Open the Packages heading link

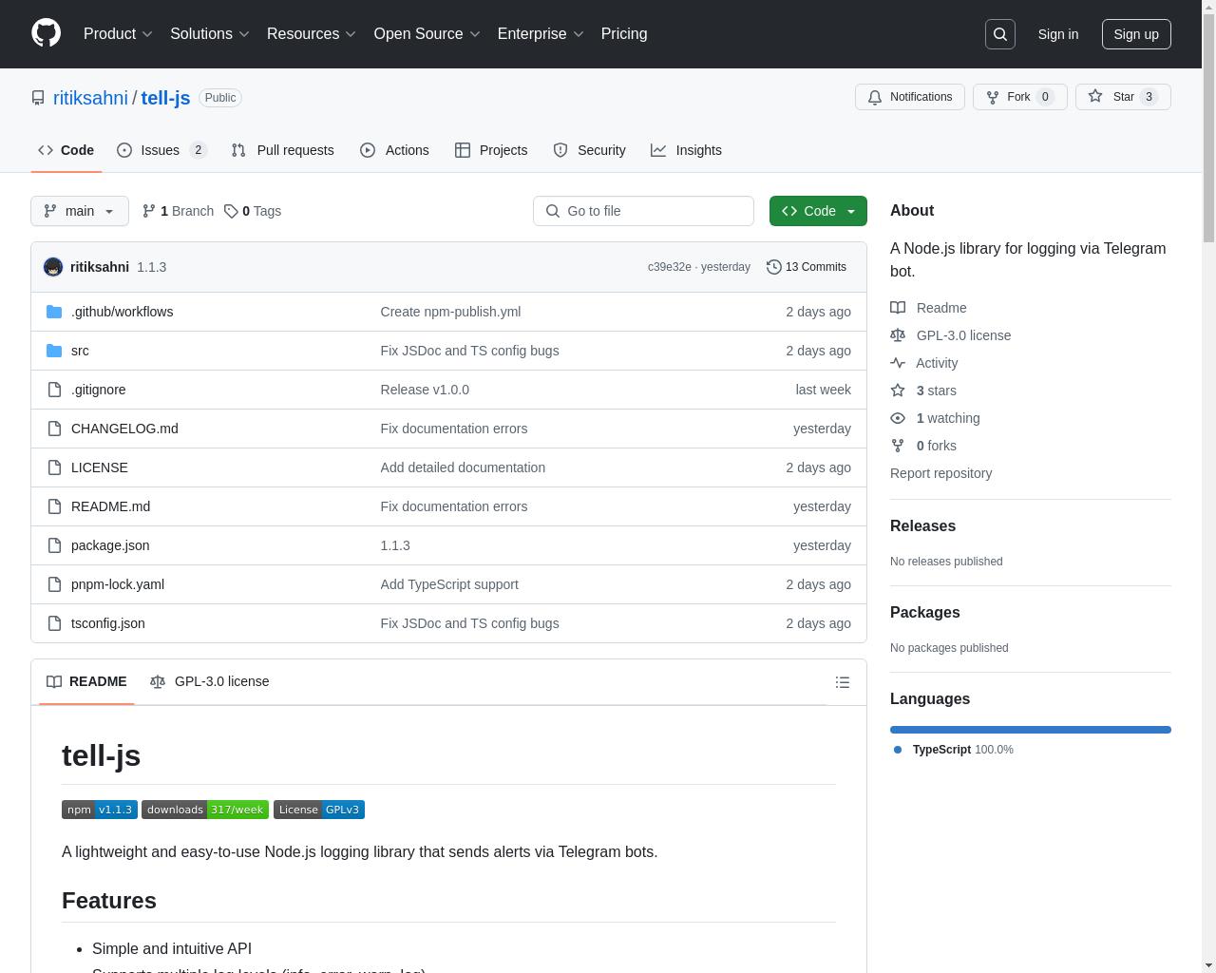coord(924,613)
